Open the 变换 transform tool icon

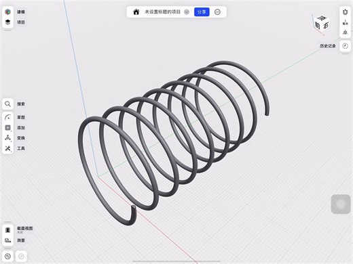[x=7, y=138]
